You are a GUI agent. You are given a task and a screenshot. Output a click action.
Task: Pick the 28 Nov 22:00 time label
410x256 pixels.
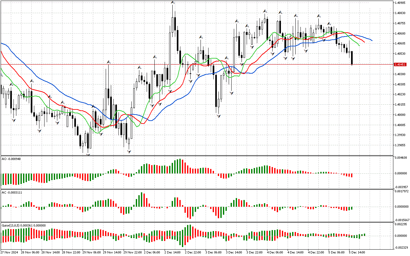(x=71, y=252)
